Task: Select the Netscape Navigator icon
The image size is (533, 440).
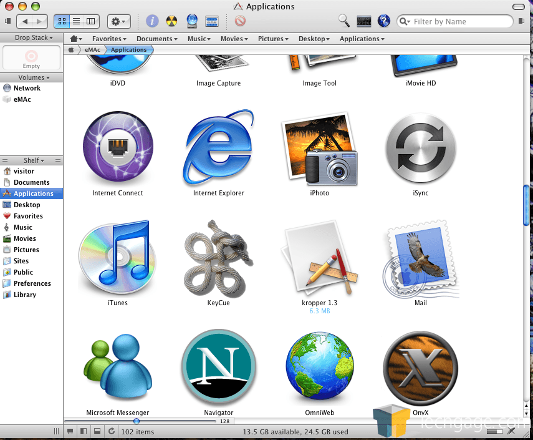Action: [219, 366]
